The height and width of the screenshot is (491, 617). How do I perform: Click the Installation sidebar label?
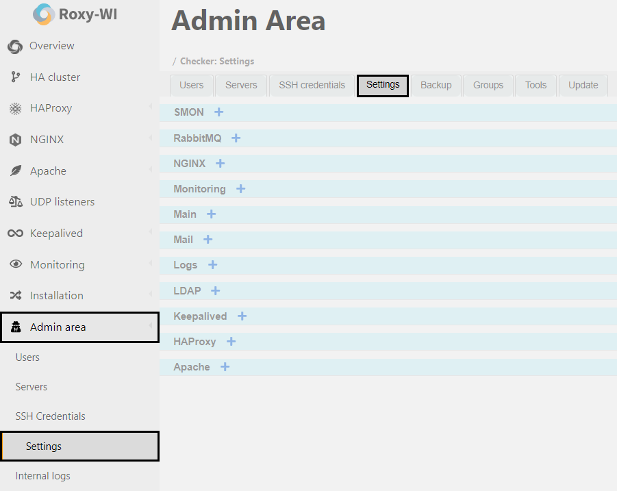click(57, 296)
